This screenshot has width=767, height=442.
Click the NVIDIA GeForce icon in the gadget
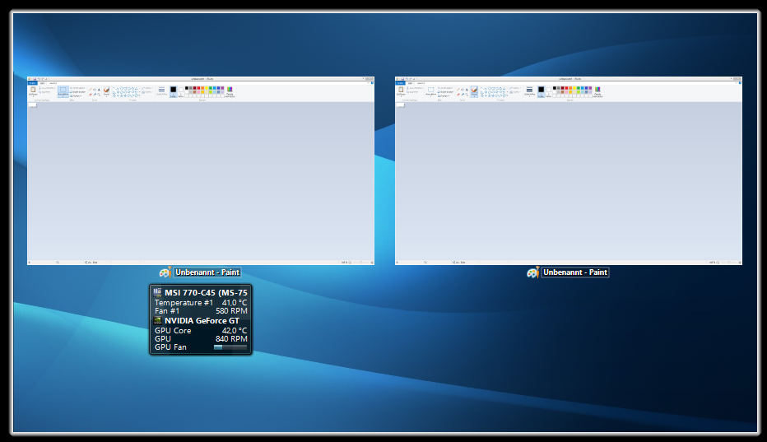click(x=158, y=320)
